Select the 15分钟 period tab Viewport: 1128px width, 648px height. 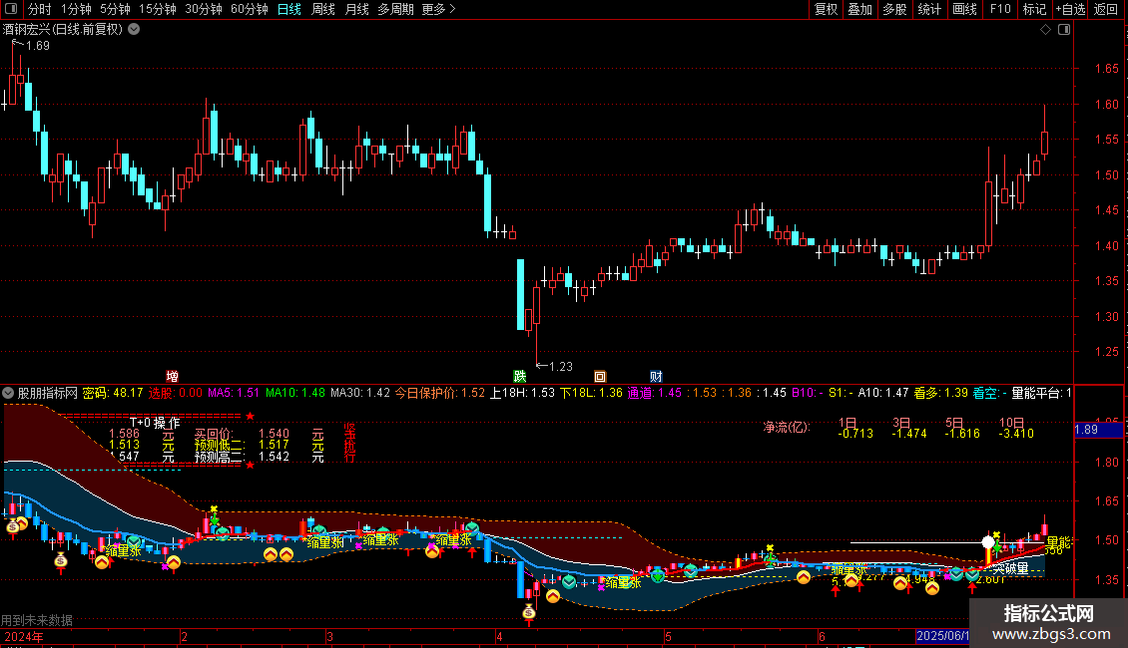pyautogui.click(x=158, y=9)
